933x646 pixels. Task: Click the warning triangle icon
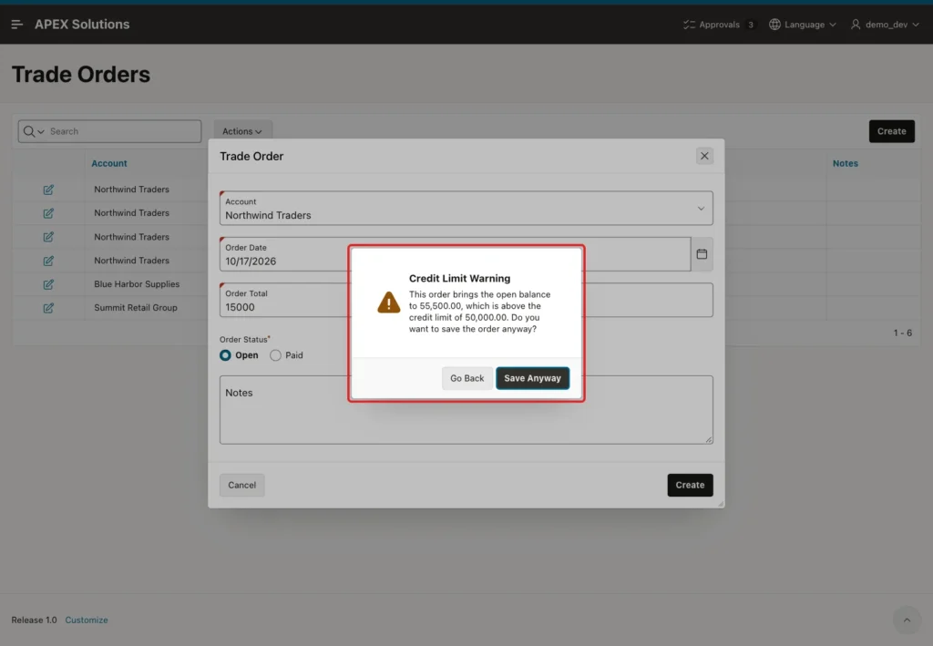point(388,302)
